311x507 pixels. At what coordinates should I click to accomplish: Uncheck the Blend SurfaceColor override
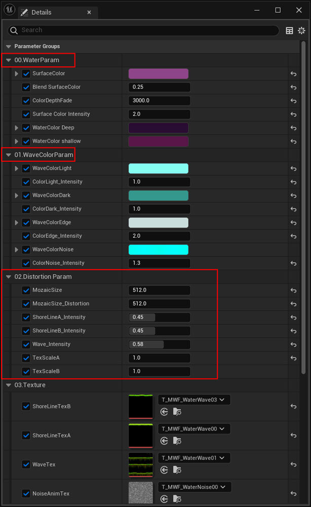26,87
